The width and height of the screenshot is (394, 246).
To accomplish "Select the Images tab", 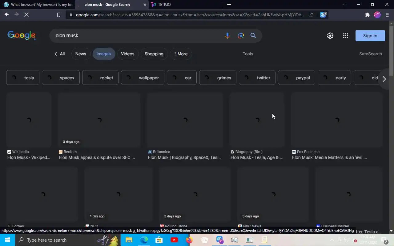I will tap(104, 54).
